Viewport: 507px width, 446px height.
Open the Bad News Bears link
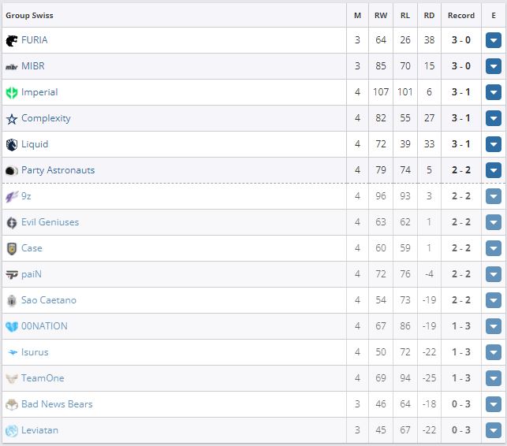(x=57, y=404)
